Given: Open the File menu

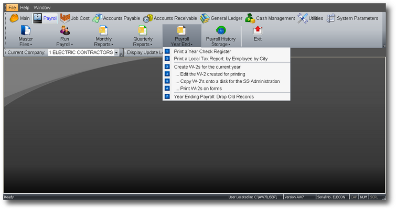Looking at the screenshot, I should pyautogui.click(x=12, y=7).
